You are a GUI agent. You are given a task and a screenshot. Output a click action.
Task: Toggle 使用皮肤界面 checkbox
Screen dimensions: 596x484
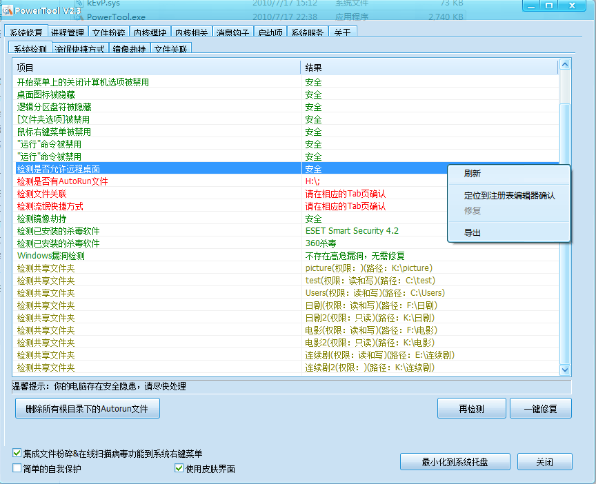pos(179,467)
